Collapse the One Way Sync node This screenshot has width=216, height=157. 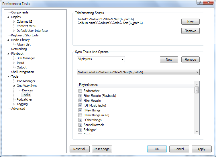(14, 86)
